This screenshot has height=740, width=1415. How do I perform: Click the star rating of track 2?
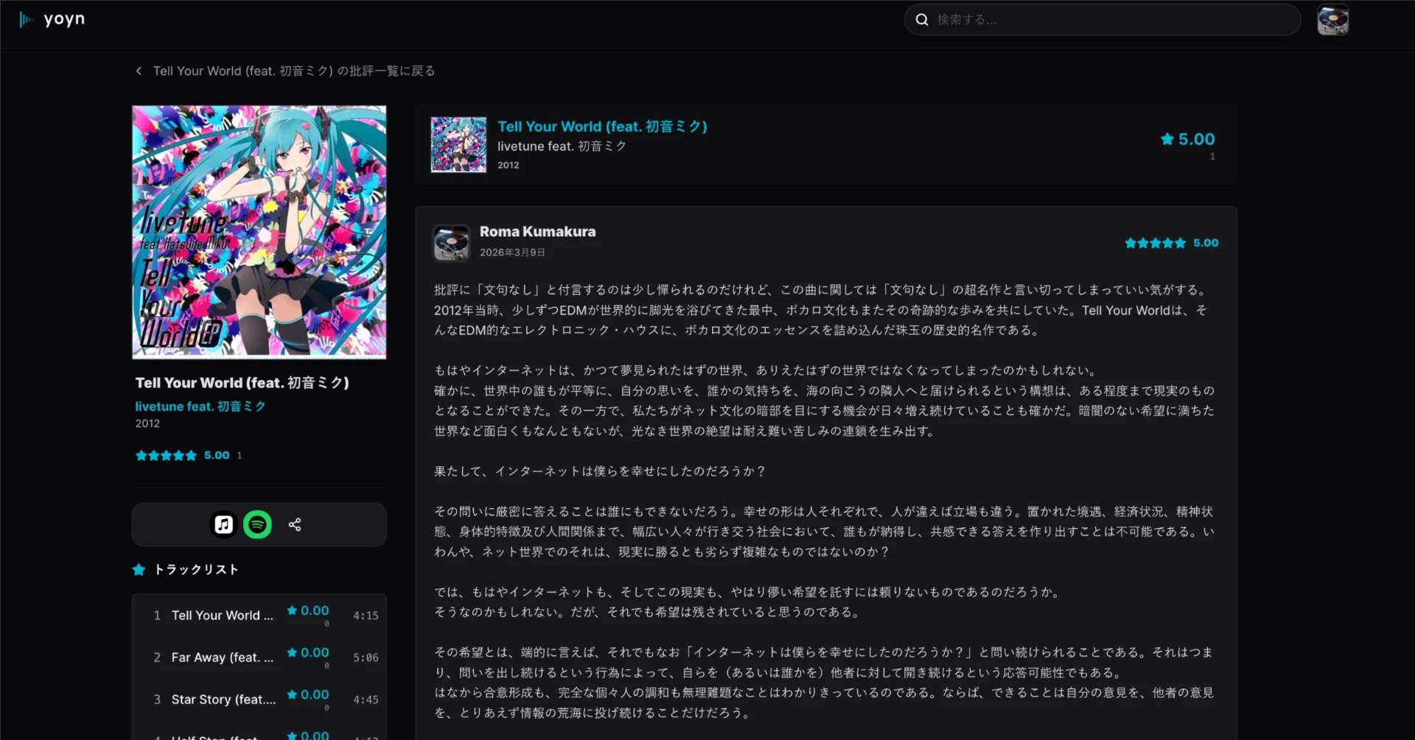coord(308,653)
